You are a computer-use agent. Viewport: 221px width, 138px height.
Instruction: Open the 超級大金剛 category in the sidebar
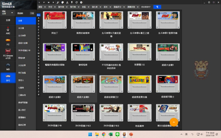(26, 43)
